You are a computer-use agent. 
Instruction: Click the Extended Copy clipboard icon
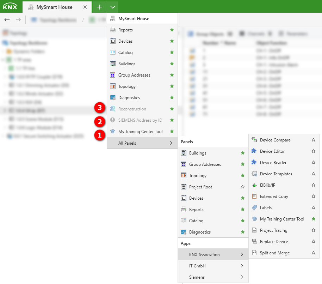click(254, 196)
